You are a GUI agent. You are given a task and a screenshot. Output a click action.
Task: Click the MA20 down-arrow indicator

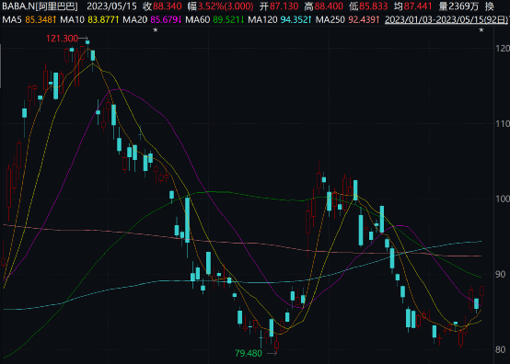point(180,20)
